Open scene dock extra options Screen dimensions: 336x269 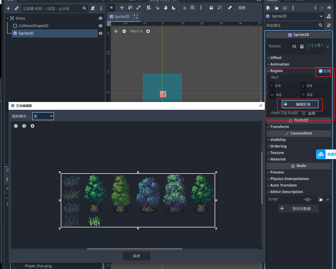[101, 8]
